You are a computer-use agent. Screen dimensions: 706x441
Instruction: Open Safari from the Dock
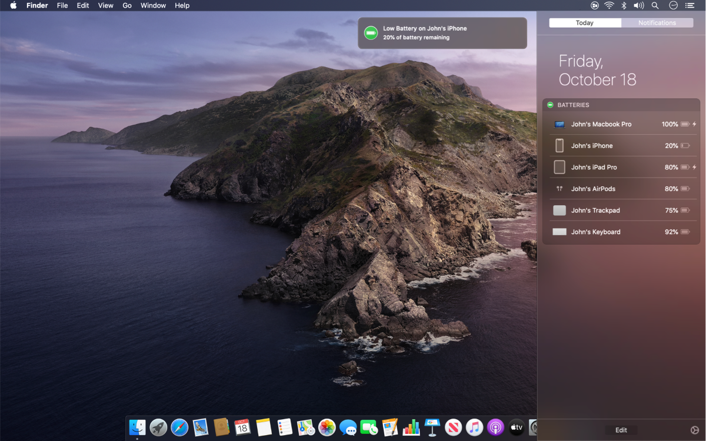179,427
